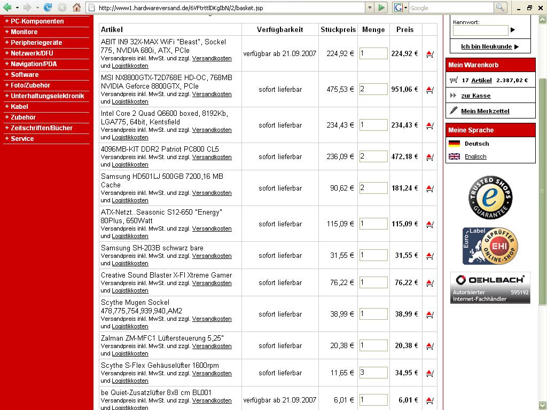The image size is (547, 410).
Task: Remove ABIT IN9 32X-MAX from the basket
Action: 430,54
